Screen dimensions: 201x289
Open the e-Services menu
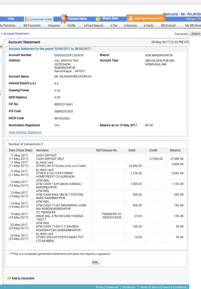click(x=130, y=25)
